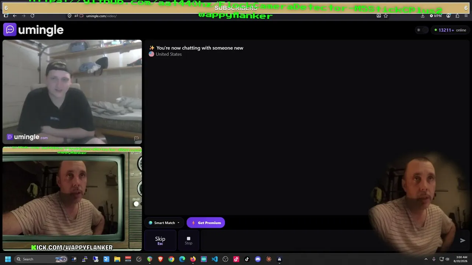Click the VPN button in the toolbar
The width and height of the screenshot is (472, 265).
(x=435, y=16)
